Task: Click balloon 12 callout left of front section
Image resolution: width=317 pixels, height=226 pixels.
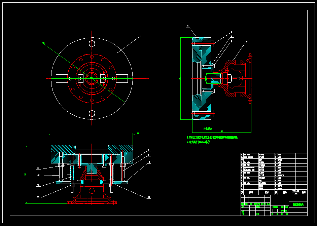Action: click(38, 175)
